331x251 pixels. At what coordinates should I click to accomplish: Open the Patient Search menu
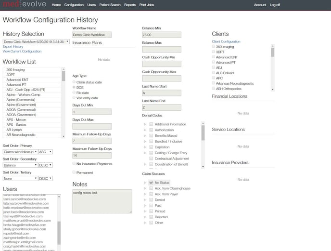(x=110, y=5)
